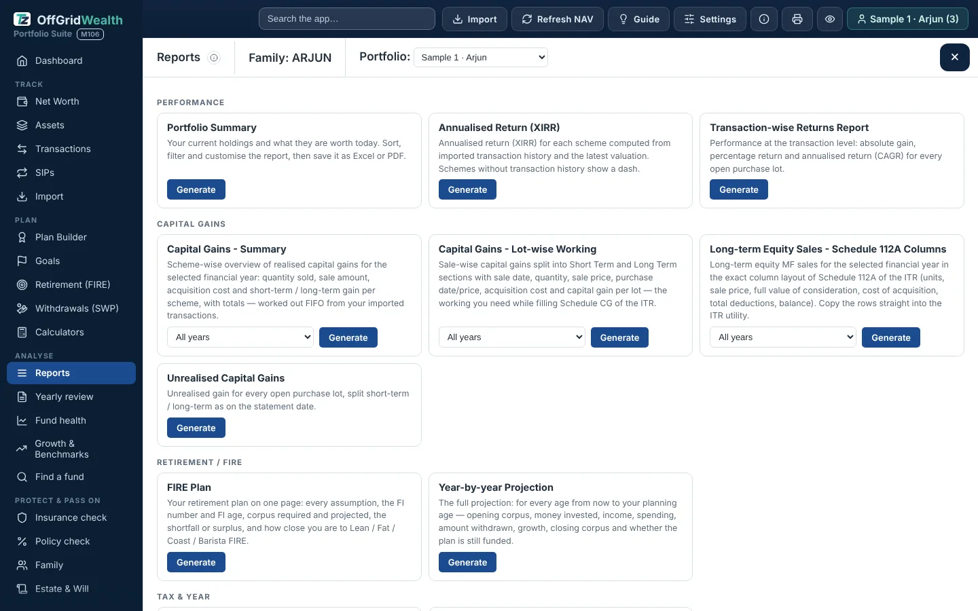Open Withdrawals (SWP) page

pos(71,308)
